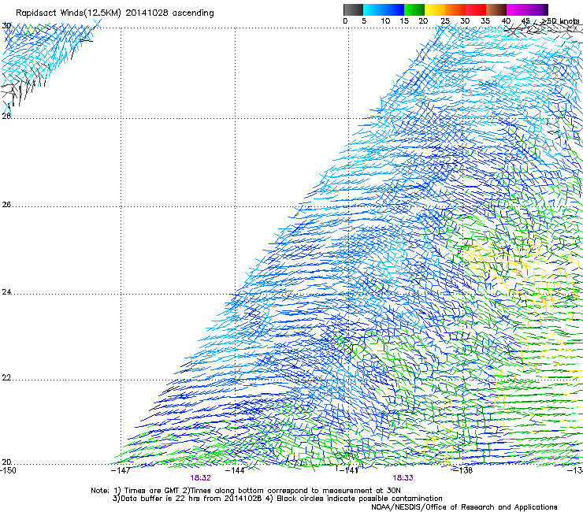Click the latitude label '28' on left axis
Viewport: 583px width, 512px height.
pos(6,116)
